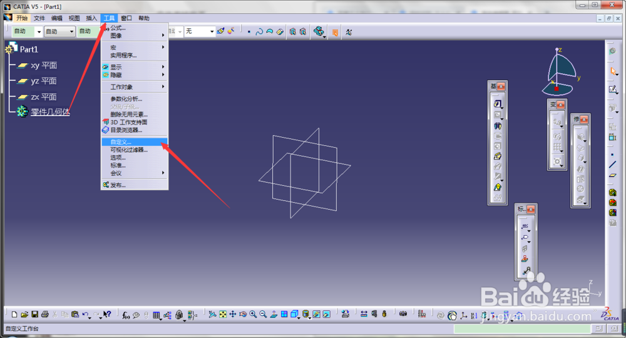Click the Select arrow icon on right toolbar
Screen dimensions: 626x338
pos(613,71)
